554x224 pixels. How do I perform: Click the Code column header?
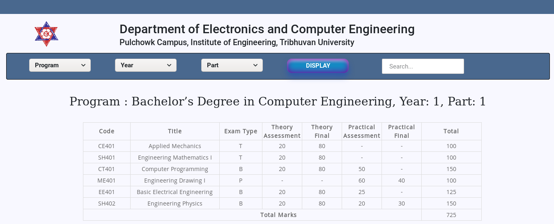pyautogui.click(x=107, y=131)
